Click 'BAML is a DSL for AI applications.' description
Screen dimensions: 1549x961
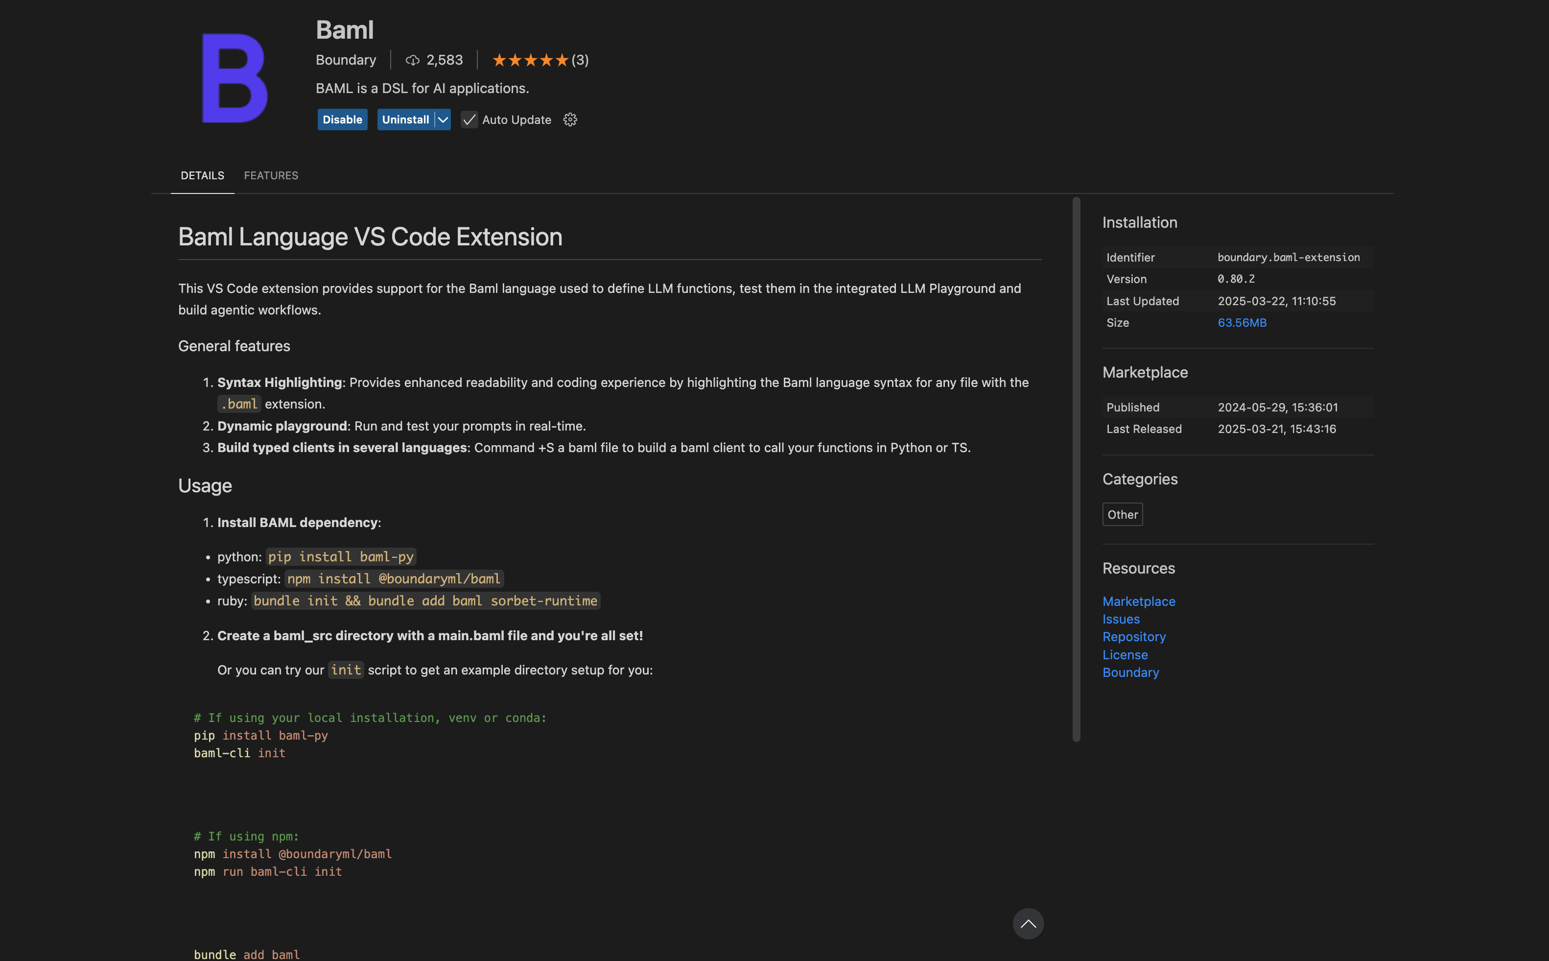pos(422,88)
